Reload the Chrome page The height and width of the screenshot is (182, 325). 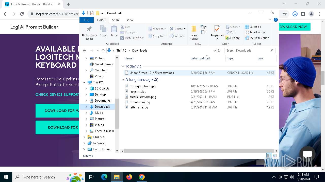tap(22, 14)
